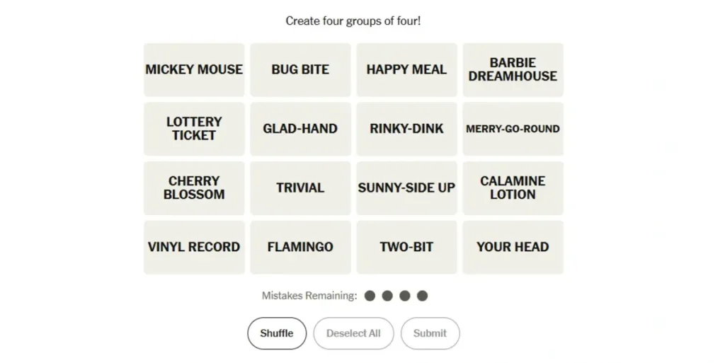This screenshot has height=363, width=725.
Task: Click the first Mistakes Remaining dot
Action: [x=370, y=296]
